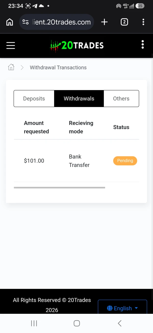
Task: Click the breadcrumb home icon
Action: (x=11, y=67)
